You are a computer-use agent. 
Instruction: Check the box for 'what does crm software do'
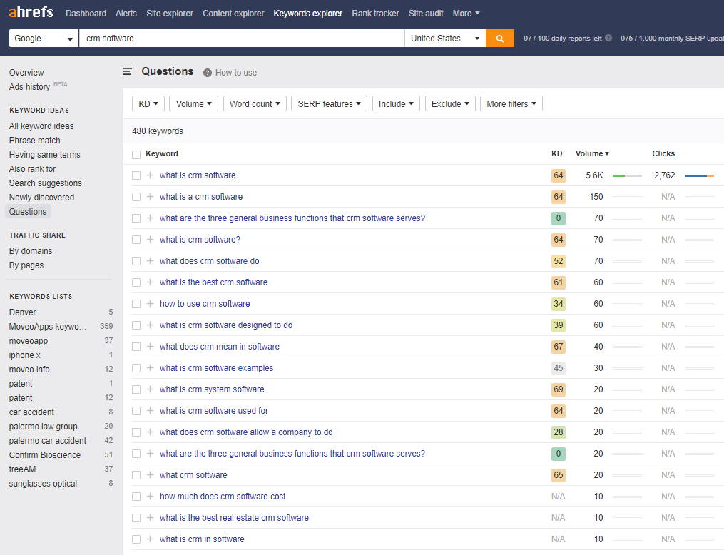click(136, 261)
